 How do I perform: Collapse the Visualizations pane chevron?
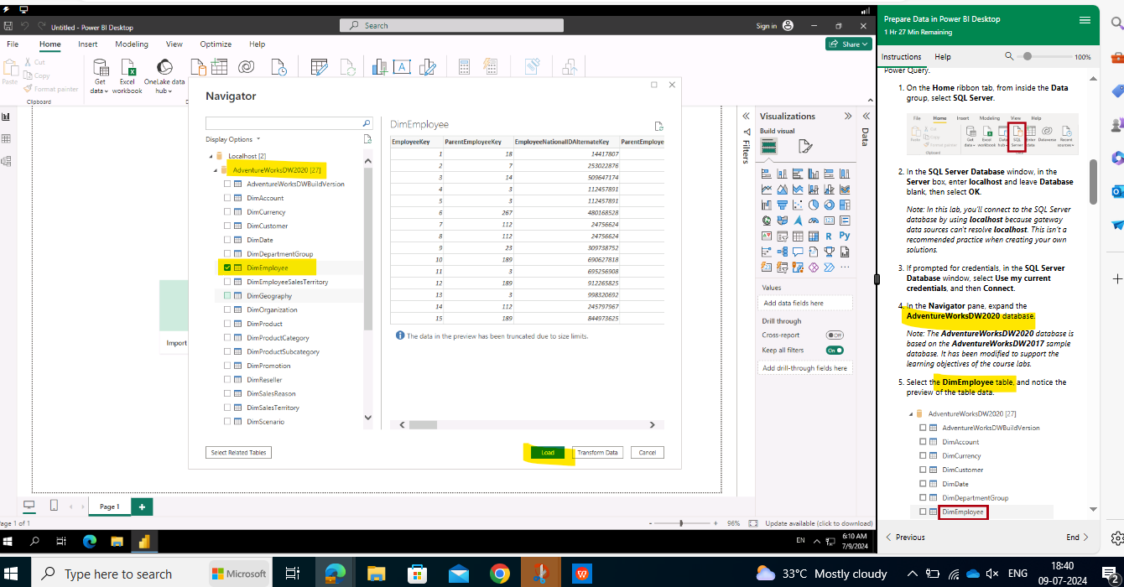click(x=847, y=116)
